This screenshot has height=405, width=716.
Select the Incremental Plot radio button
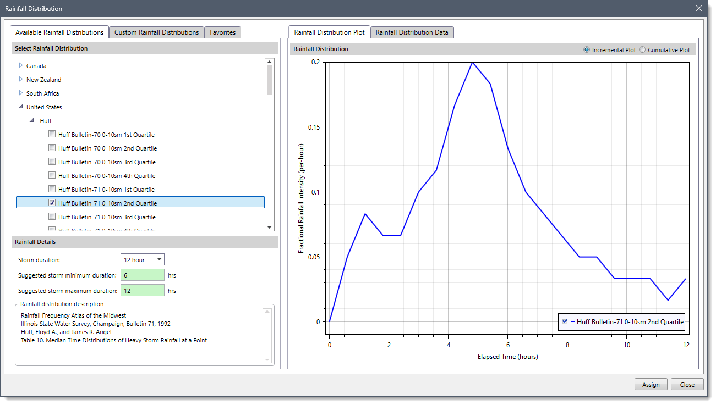587,50
